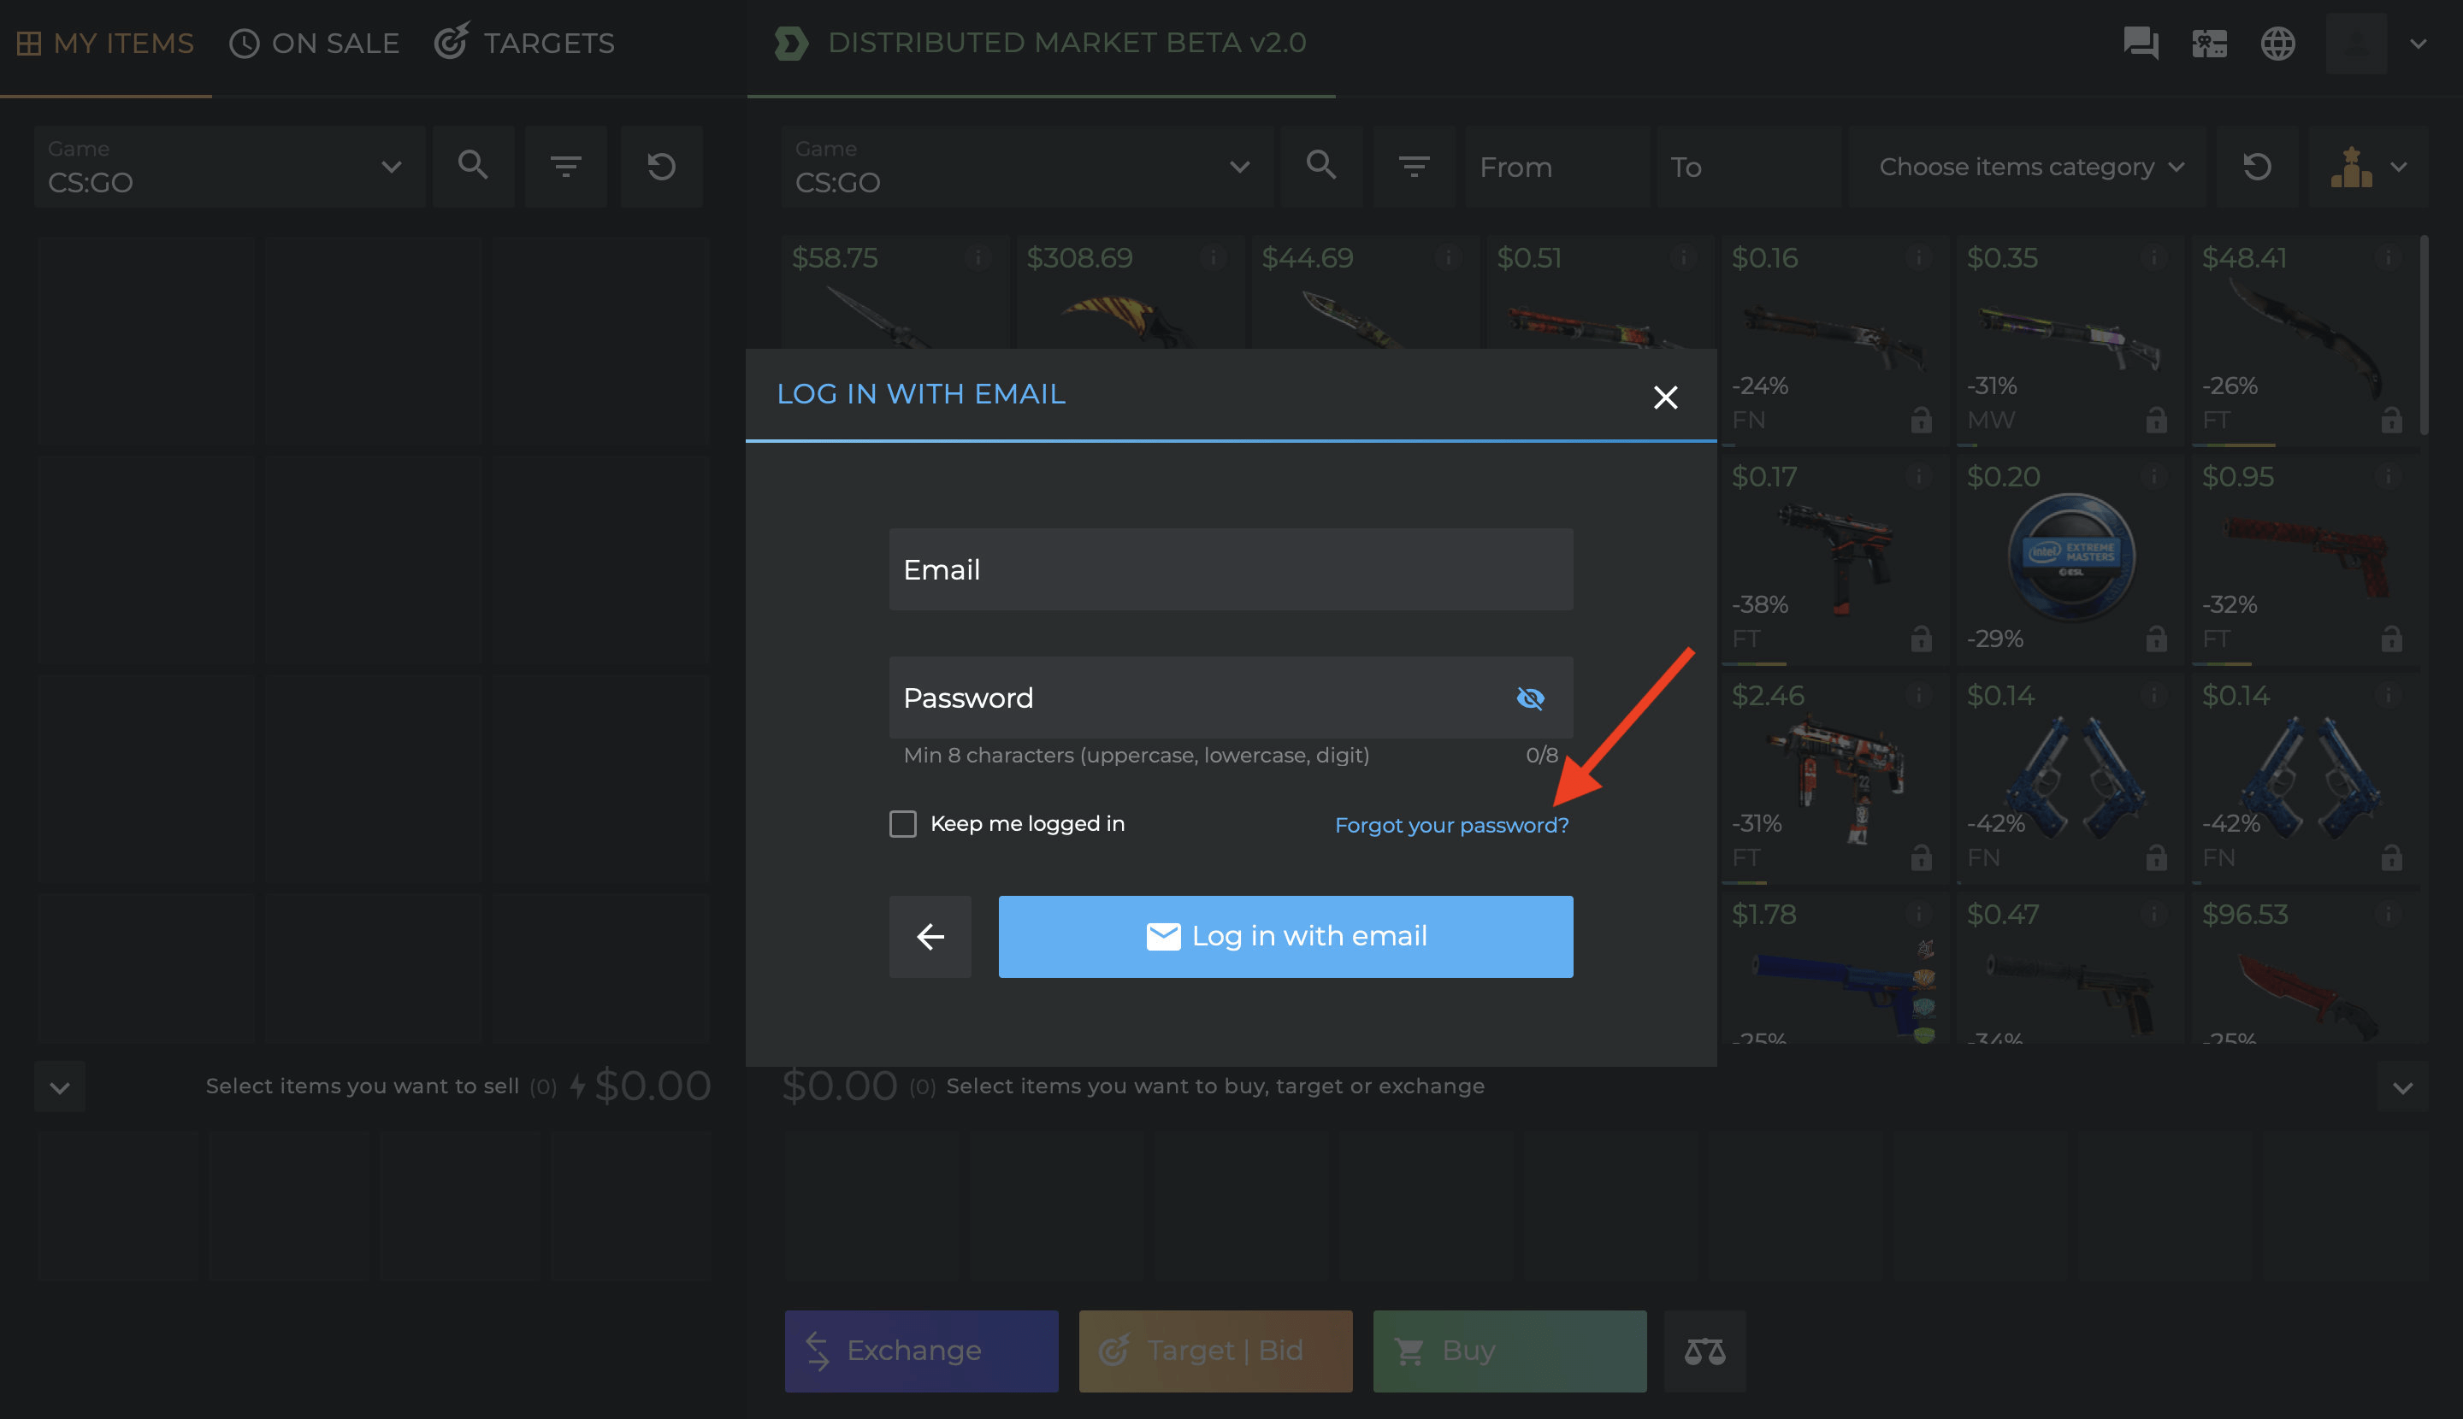Open the filter icon in My Items panel
This screenshot has width=2463, height=1419.
[x=565, y=166]
